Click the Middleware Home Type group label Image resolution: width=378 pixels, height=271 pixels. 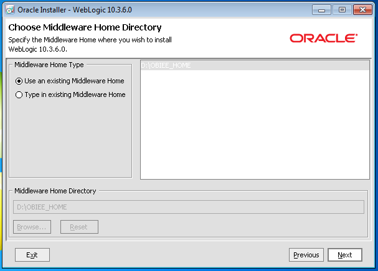pos(49,65)
